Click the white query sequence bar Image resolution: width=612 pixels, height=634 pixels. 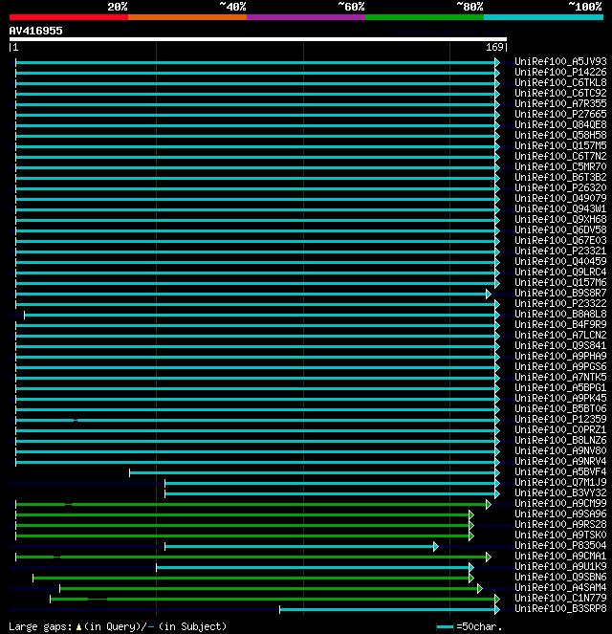pyautogui.click(x=258, y=39)
